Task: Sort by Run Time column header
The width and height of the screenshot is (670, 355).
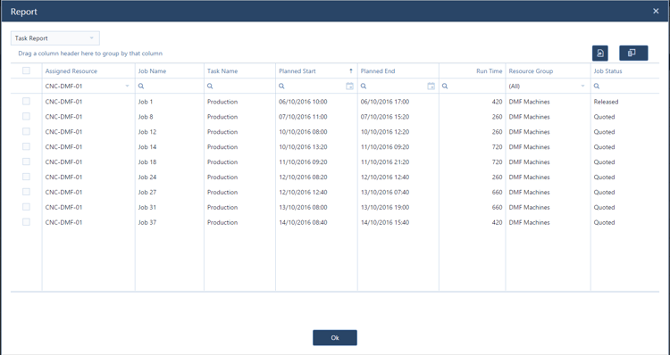Action: (473, 71)
